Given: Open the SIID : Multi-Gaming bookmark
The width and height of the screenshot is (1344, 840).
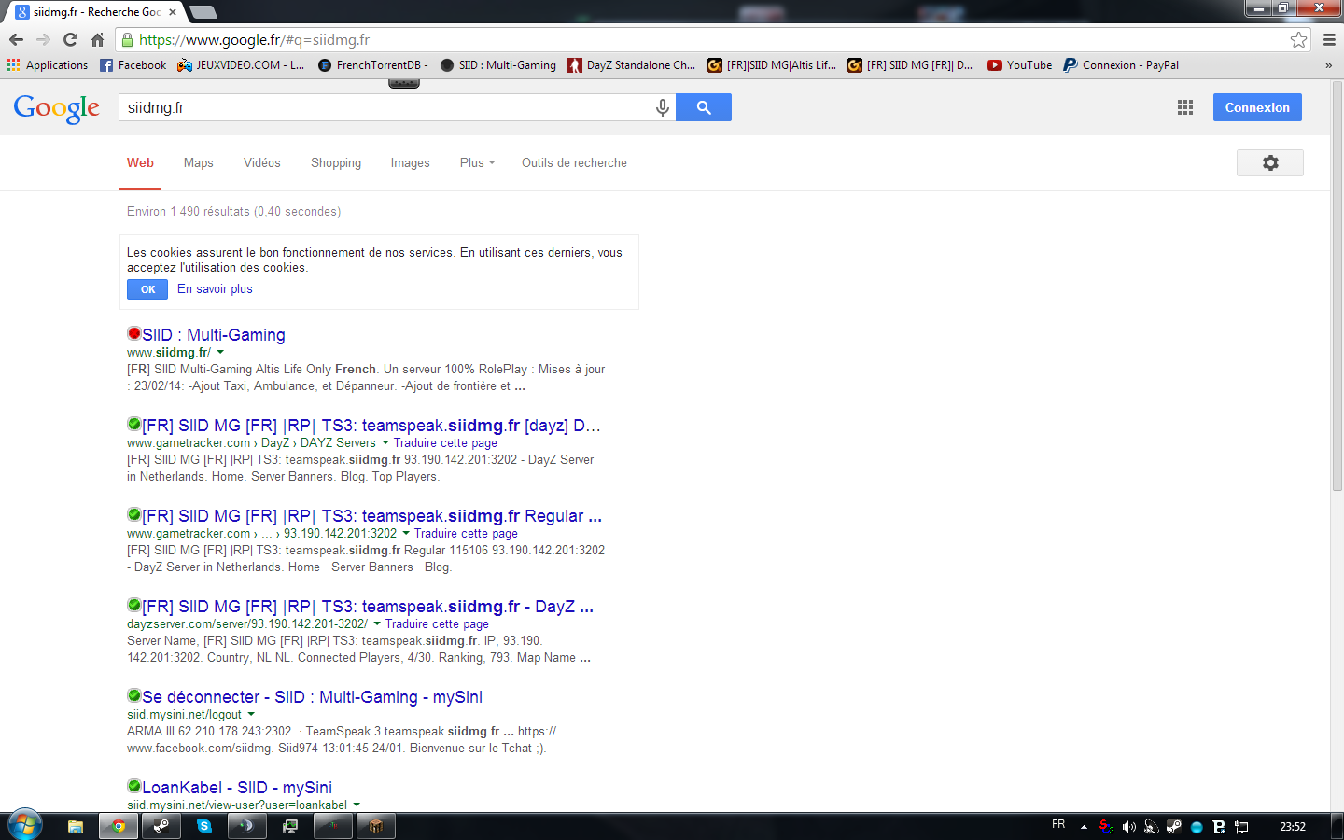Looking at the screenshot, I should (x=498, y=65).
